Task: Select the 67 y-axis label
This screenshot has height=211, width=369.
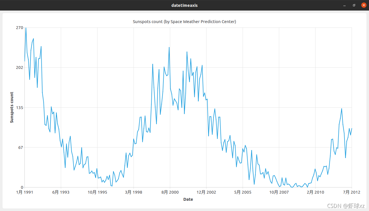Action: tap(21, 147)
